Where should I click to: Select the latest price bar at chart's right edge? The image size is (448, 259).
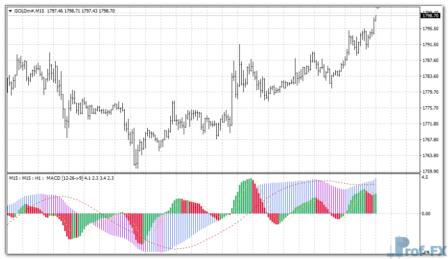pos(376,19)
